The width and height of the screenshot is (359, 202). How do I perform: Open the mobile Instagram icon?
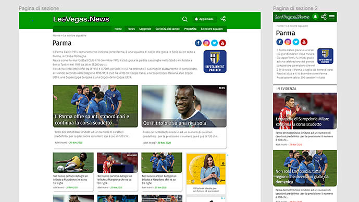(288, 42)
